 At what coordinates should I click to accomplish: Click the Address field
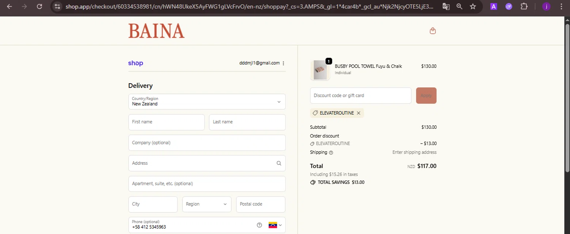207,163
